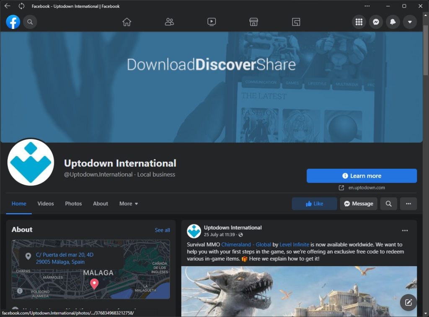This screenshot has width=429, height=317.
Task: Open the DownloadDiscoverShare cover photo
Action: 212,87
